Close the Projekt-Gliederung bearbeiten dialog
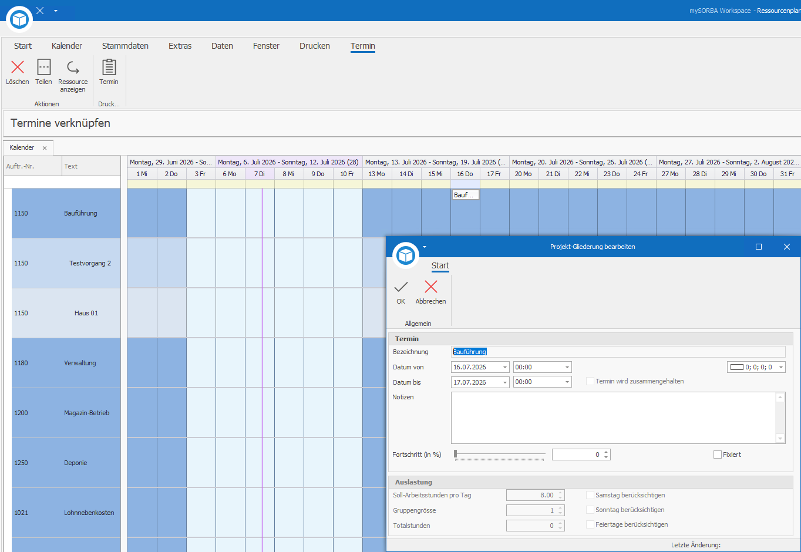Viewport: 801px width, 552px height. [787, 247]
